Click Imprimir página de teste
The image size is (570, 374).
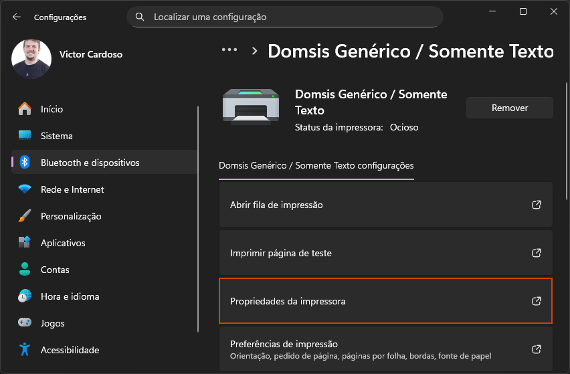[385, 253]
